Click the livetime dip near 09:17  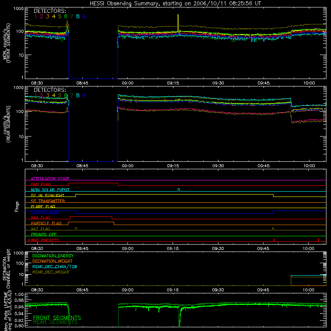(x=180, y=316)
